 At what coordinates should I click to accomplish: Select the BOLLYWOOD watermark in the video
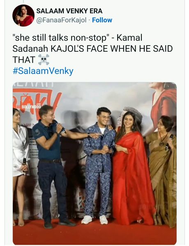[x=31, y=107]
